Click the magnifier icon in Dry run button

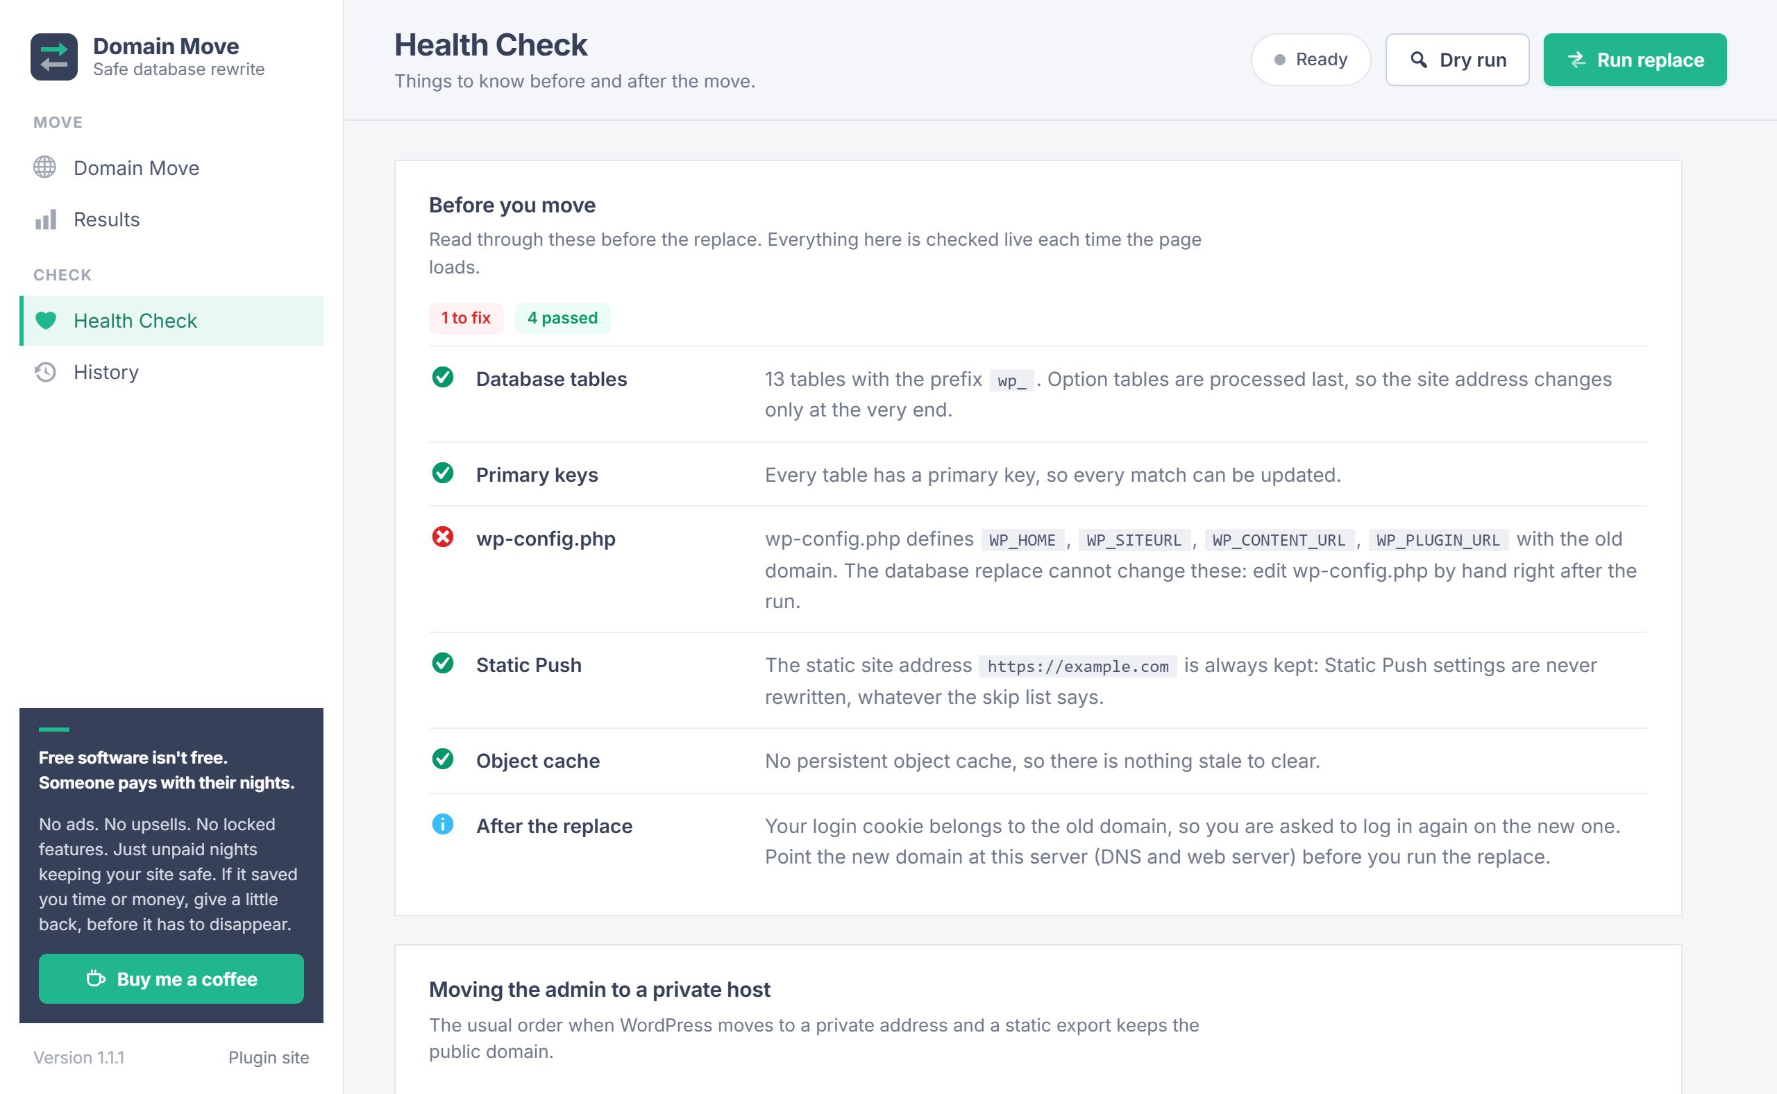[1419, 59]
